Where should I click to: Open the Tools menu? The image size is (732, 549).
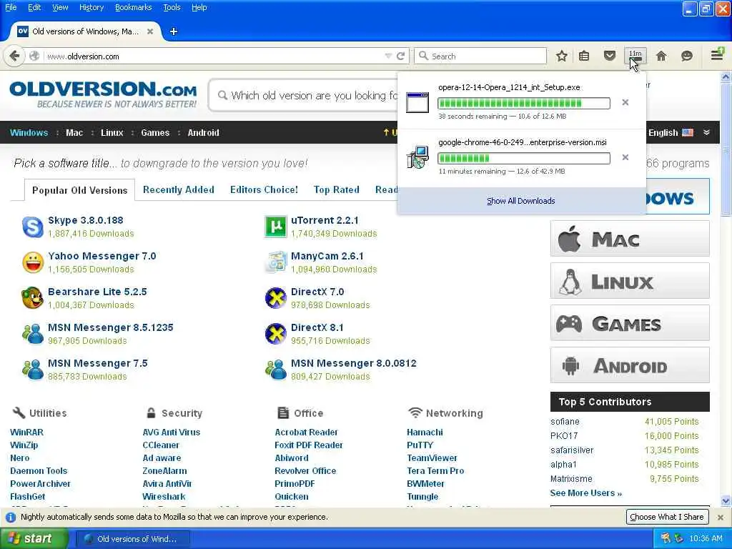point(172,7)
